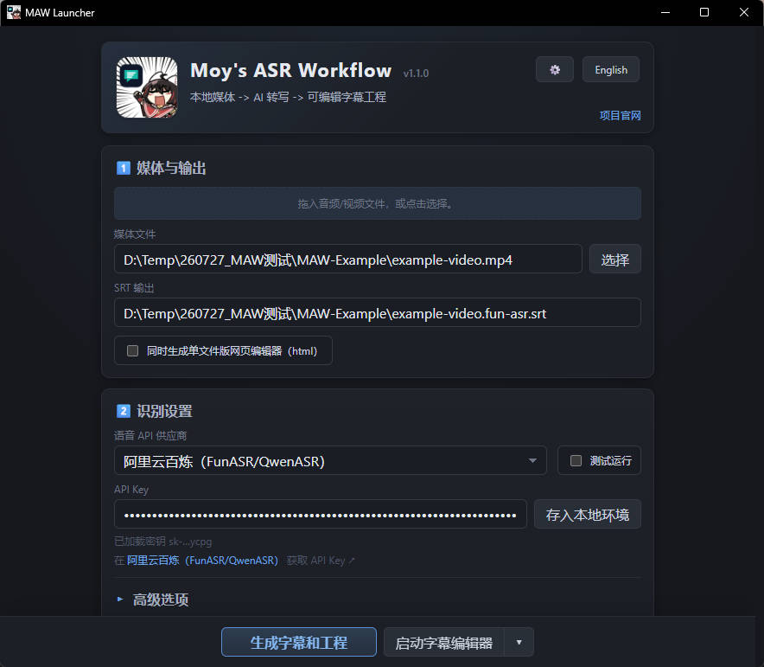Maximize the MAW Launcher window
This screenshot has height=667, width=764.
point(704,12)
